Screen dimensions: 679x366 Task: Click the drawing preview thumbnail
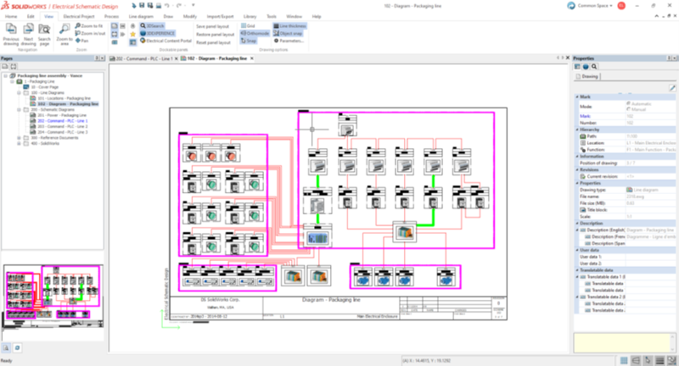coord(53,297)
